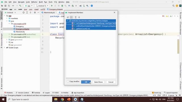Viewport: 182px width, 102px height.
Task: Open Chrome from the taskbar
Action: point(62,99)
